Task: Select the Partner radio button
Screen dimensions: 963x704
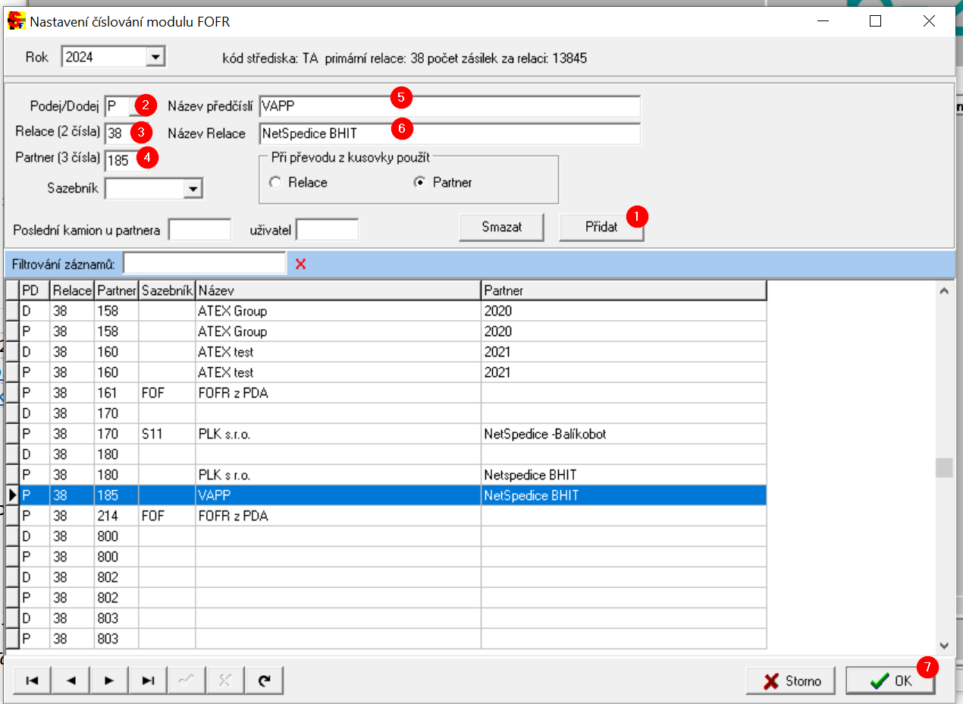Action: (419, 183)
